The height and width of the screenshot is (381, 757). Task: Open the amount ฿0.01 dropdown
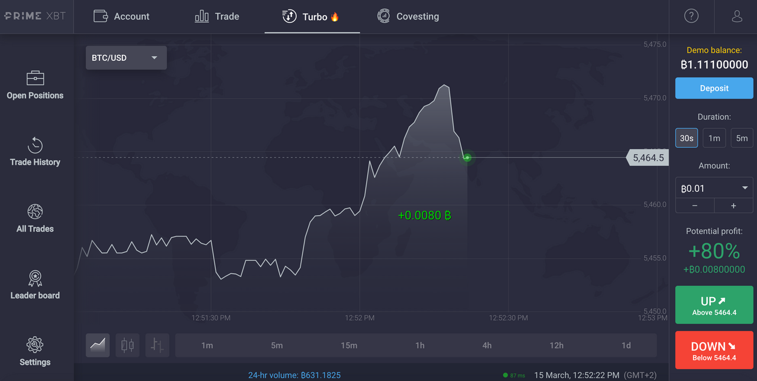(x=714, y=188)
